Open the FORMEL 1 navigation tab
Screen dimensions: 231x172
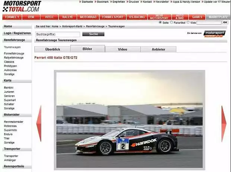pyautogui.click(x=12, y=17)
